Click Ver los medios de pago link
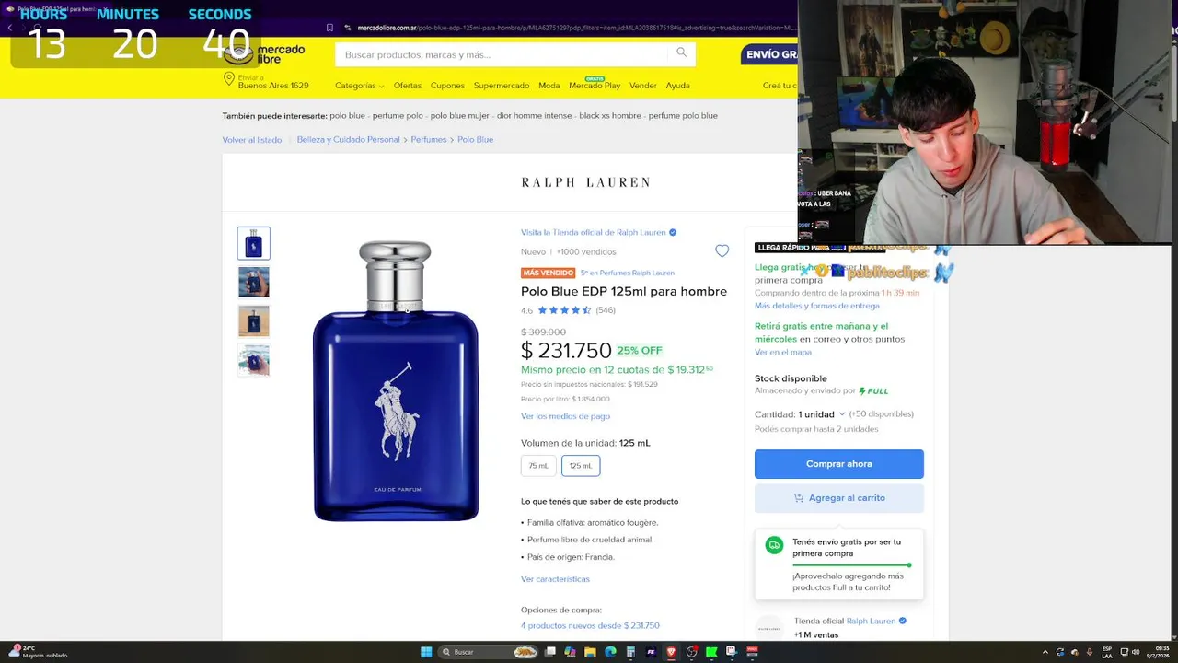 click(566, 416)
